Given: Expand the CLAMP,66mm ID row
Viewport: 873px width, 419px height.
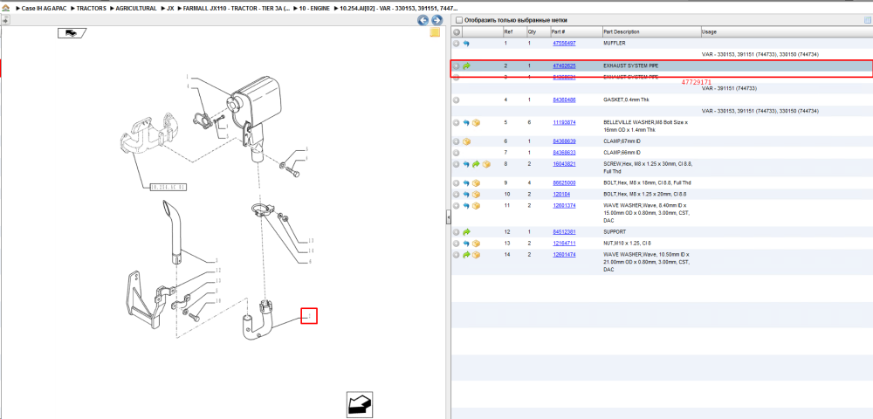Looking at the screenshot, I should 456,153.
